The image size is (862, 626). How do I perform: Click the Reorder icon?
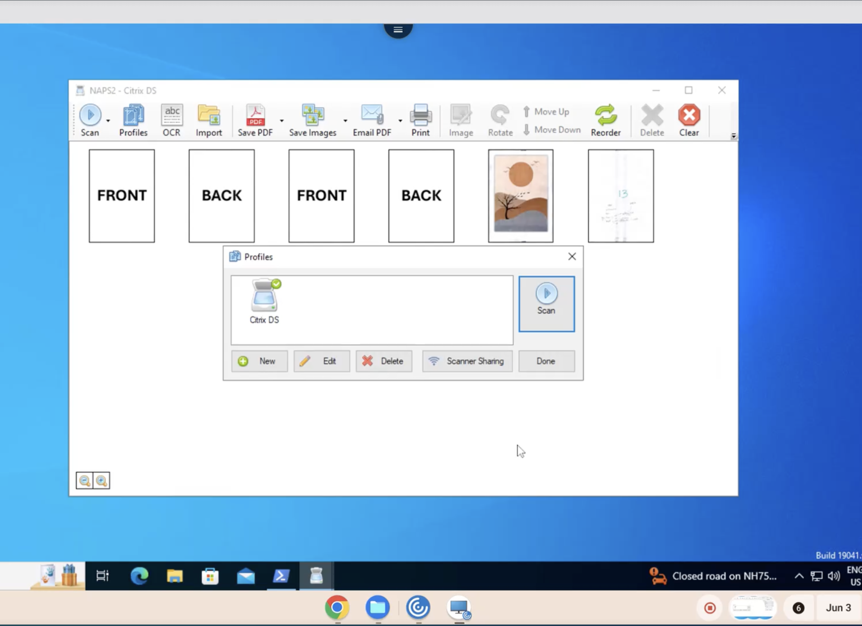pyautogui.click(x=605, y=120)
